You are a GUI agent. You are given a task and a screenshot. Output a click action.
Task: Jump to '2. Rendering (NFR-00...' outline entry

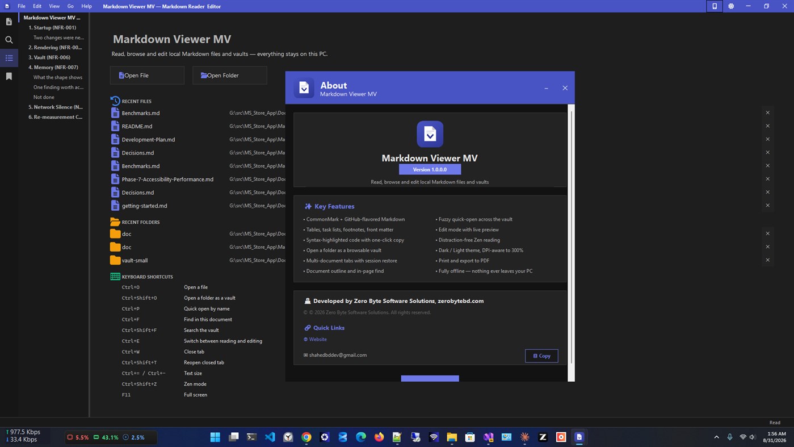[x=55, y=48]
